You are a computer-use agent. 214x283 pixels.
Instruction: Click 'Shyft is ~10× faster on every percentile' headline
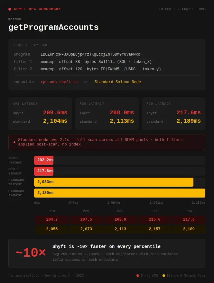coord(107,247)
